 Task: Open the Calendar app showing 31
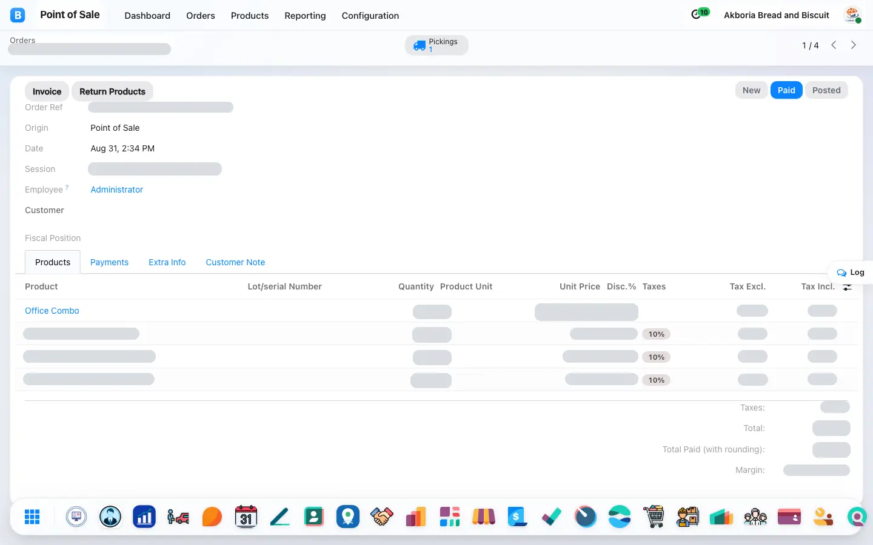pyautogui.click(x=246, y=517)
